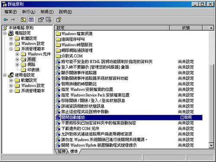The width and height of the screenshot is (216, 162).
Task: Click the 已啟用 status of 關閉自動播放
Action: click(186, 118)
